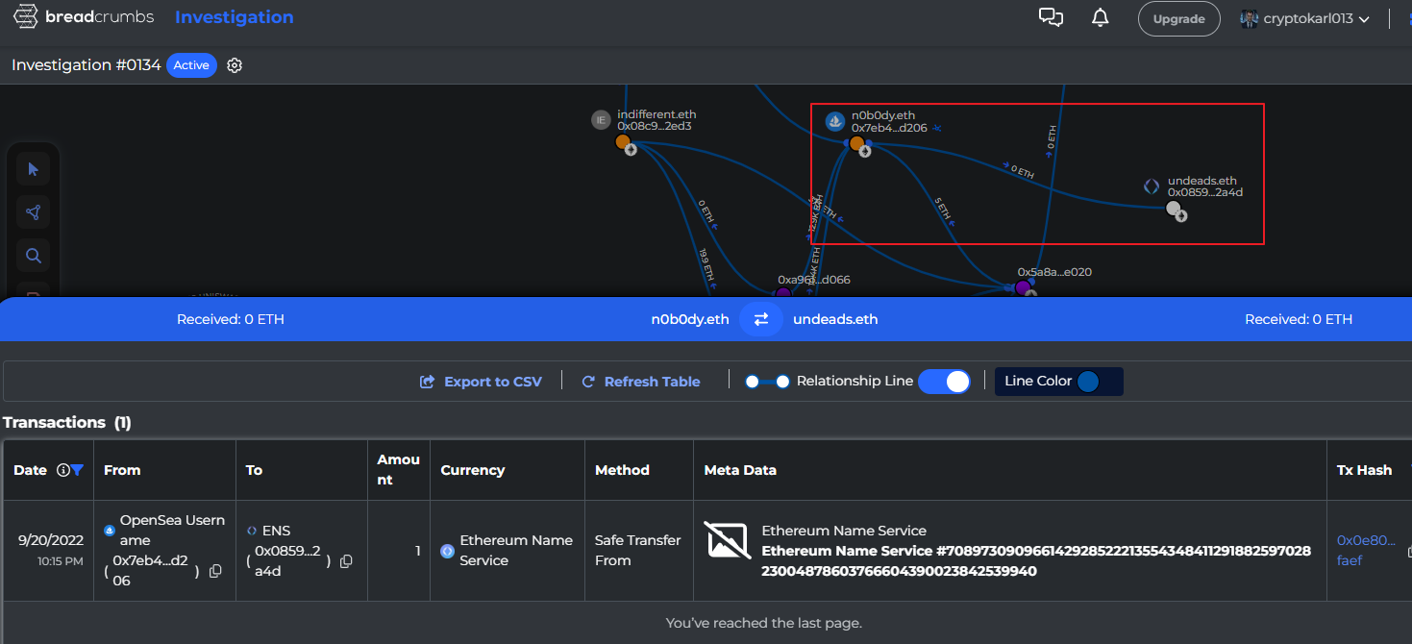Viewport: 1412px width, 644px height.
Task: Click the swap arrows between n0b0dy.eth and undeads.eth
Action: (x=761, y=318)
